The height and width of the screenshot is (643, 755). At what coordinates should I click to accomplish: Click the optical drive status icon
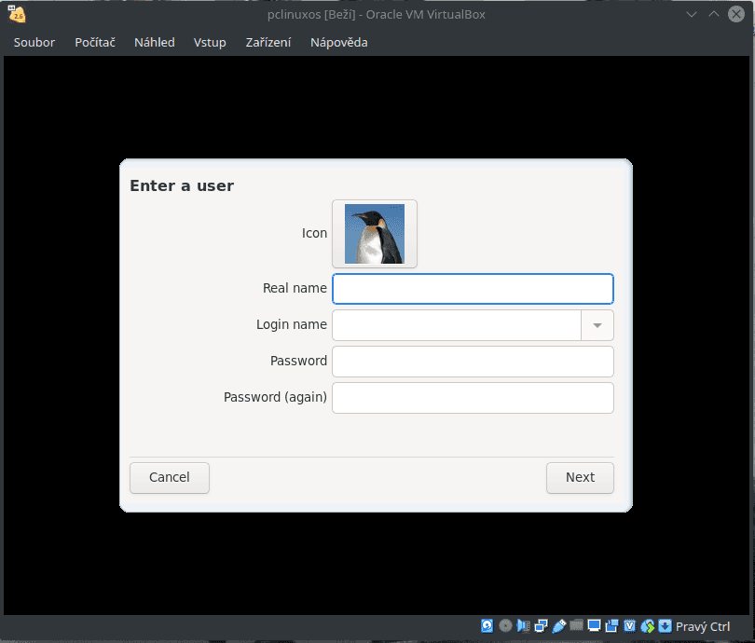(x=505, y=625)
